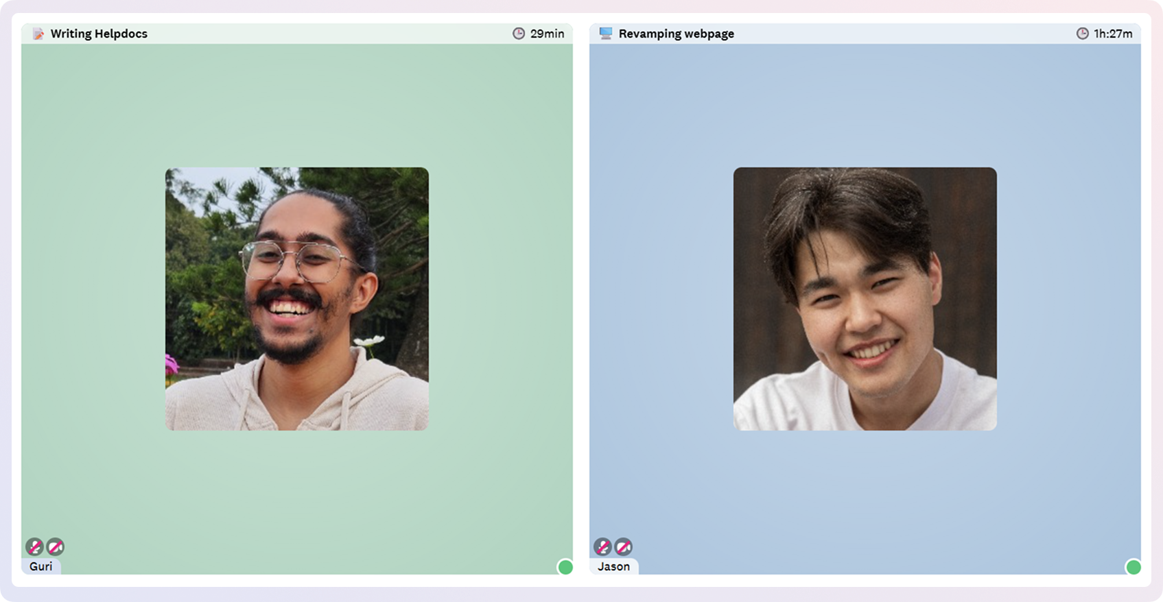1163x602 pixels.
Task: Click Jason's muted microphone icon
Action: point(602,546)
